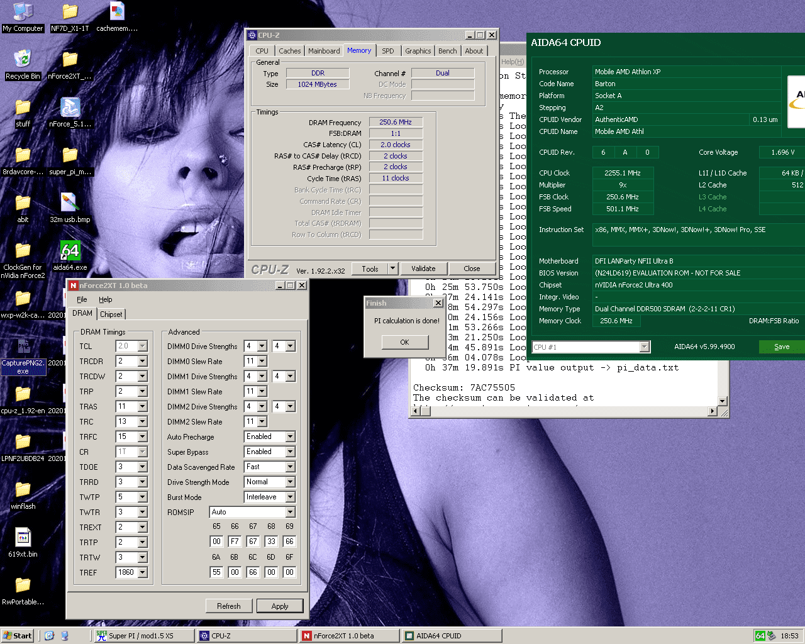
Task: Expand the TRFC timing dropdown
Action: pos(143,437)
